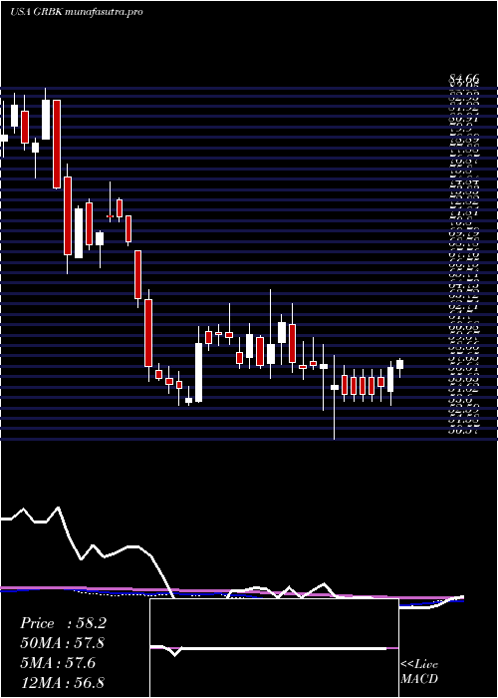Click the '5MA : 57.6' value

point(58,663)
